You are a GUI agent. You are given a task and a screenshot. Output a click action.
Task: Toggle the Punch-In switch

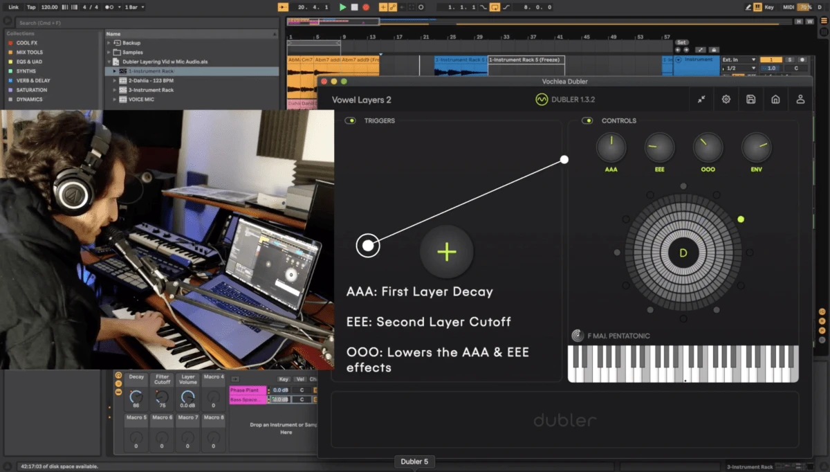point(483,7)
